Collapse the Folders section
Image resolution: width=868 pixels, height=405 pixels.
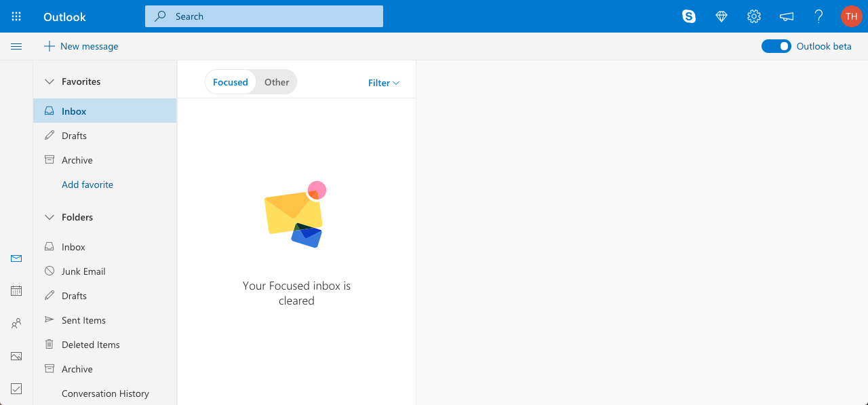[49, 217]
